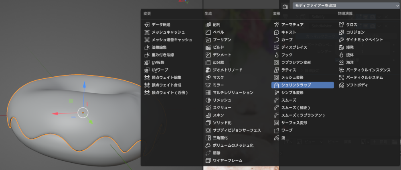Click the blue Z-axis gizmo arrow

pos(84,85)
